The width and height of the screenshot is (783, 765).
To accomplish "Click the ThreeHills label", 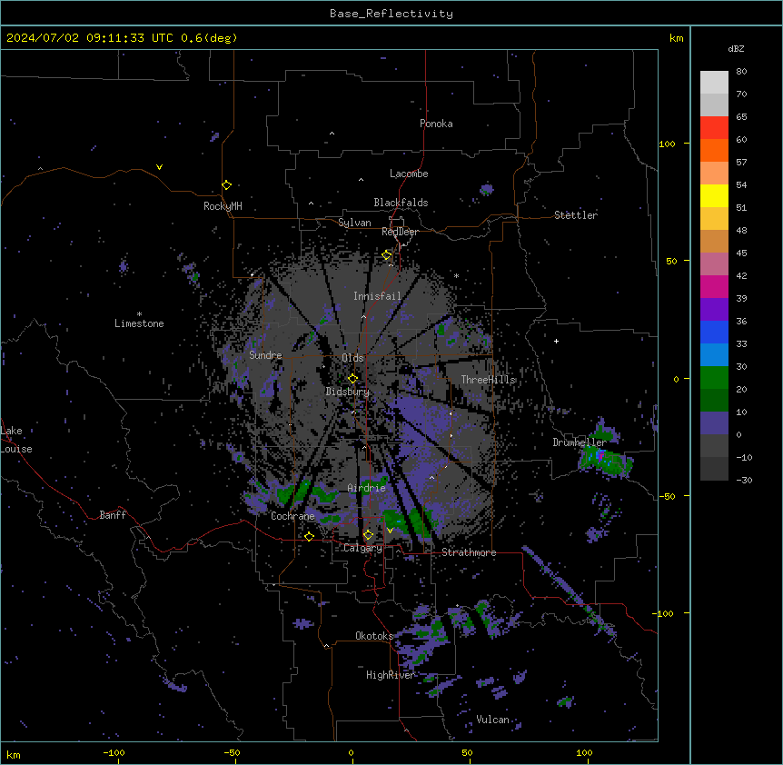I will coord(489,380).
